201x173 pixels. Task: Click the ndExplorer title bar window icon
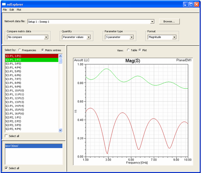(x=4, y=5)
